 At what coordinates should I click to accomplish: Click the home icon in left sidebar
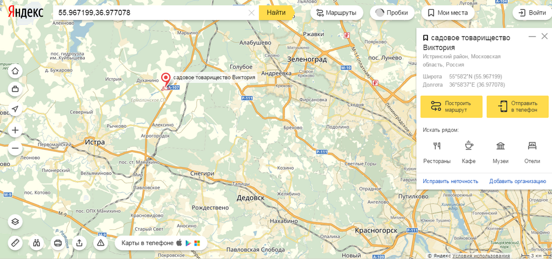15,71
